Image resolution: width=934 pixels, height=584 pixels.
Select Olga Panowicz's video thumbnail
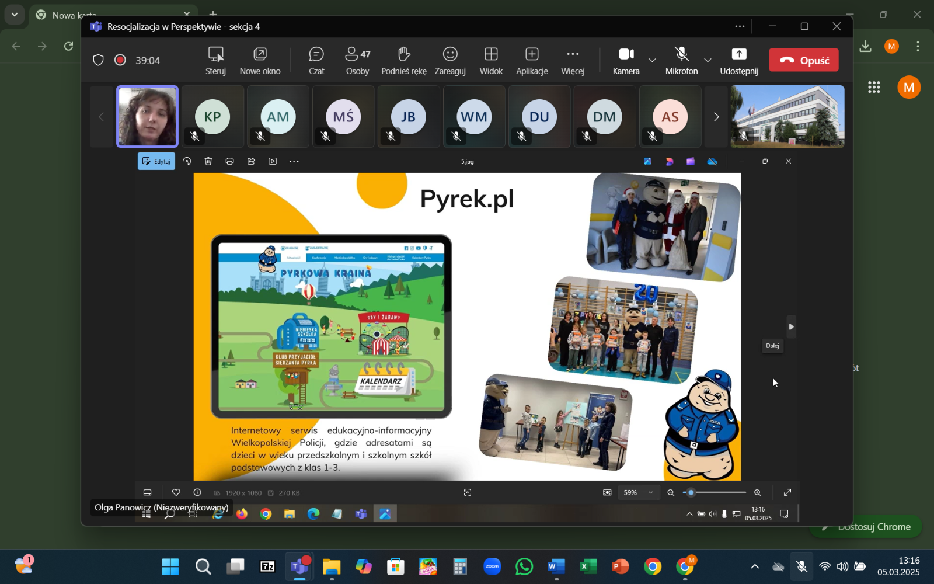147,116
